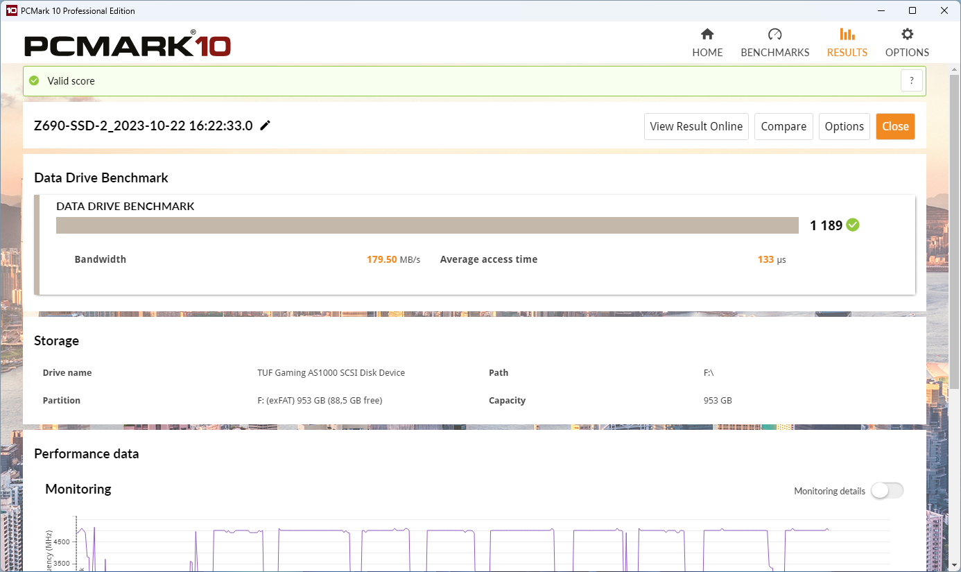Minimize the PCMark 10 window
The width and height of the screenshot is (961, 572).
point(881,10)
